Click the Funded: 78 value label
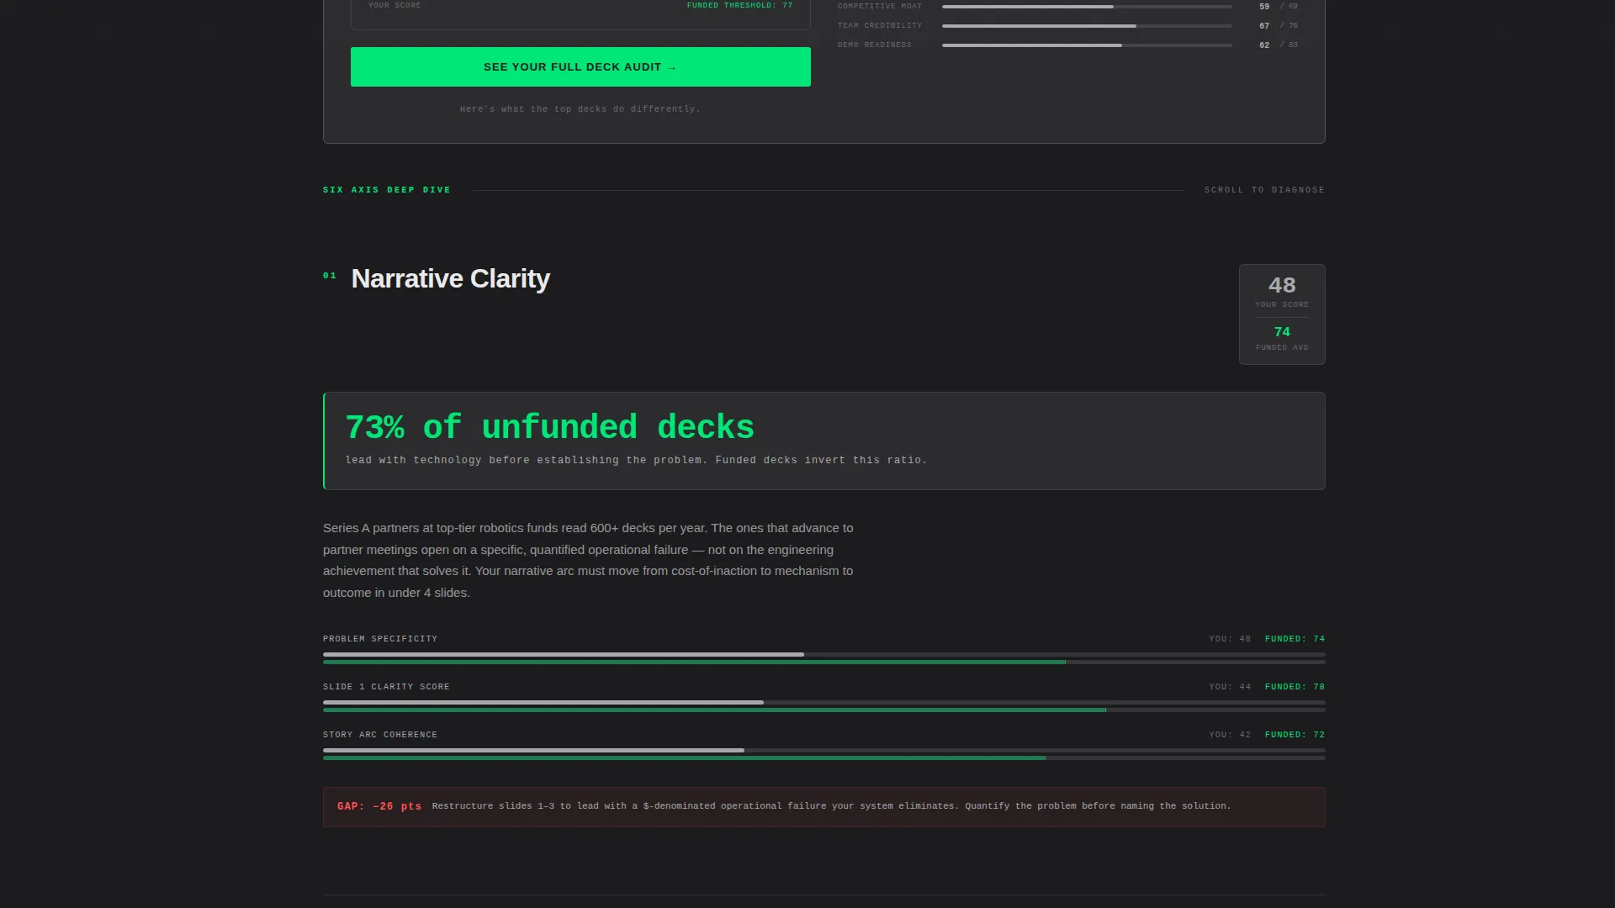1615x908 pixels. click(1295, 687)
